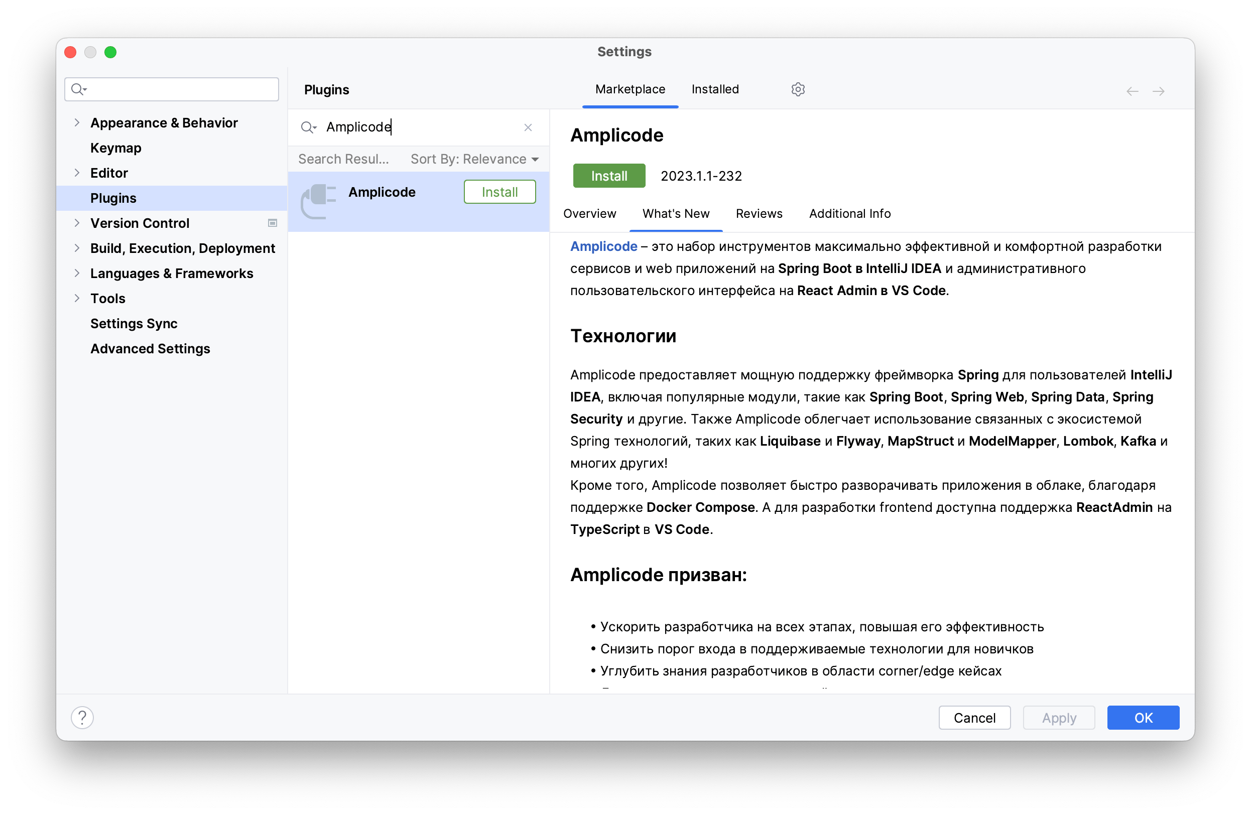Expand the Version Control section
Image resolution: width=1251 pixels, height=815 pixels.
point(77,223)
